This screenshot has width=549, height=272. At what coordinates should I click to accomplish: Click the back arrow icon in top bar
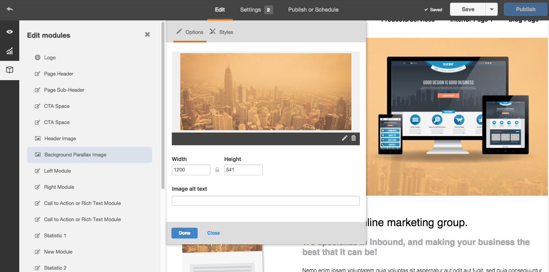click(10, 9)
